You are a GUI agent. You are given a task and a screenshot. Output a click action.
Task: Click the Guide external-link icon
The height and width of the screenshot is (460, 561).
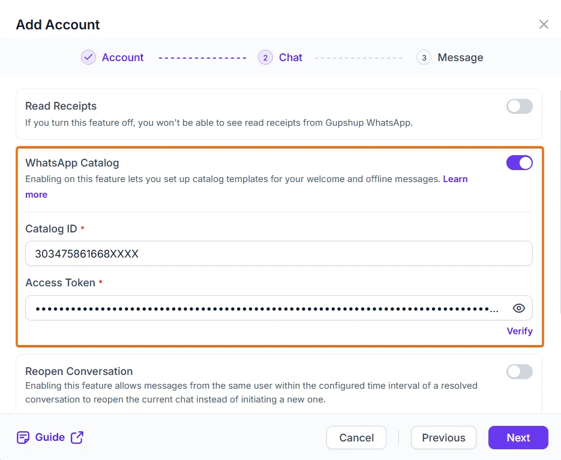tap(77, 437)
